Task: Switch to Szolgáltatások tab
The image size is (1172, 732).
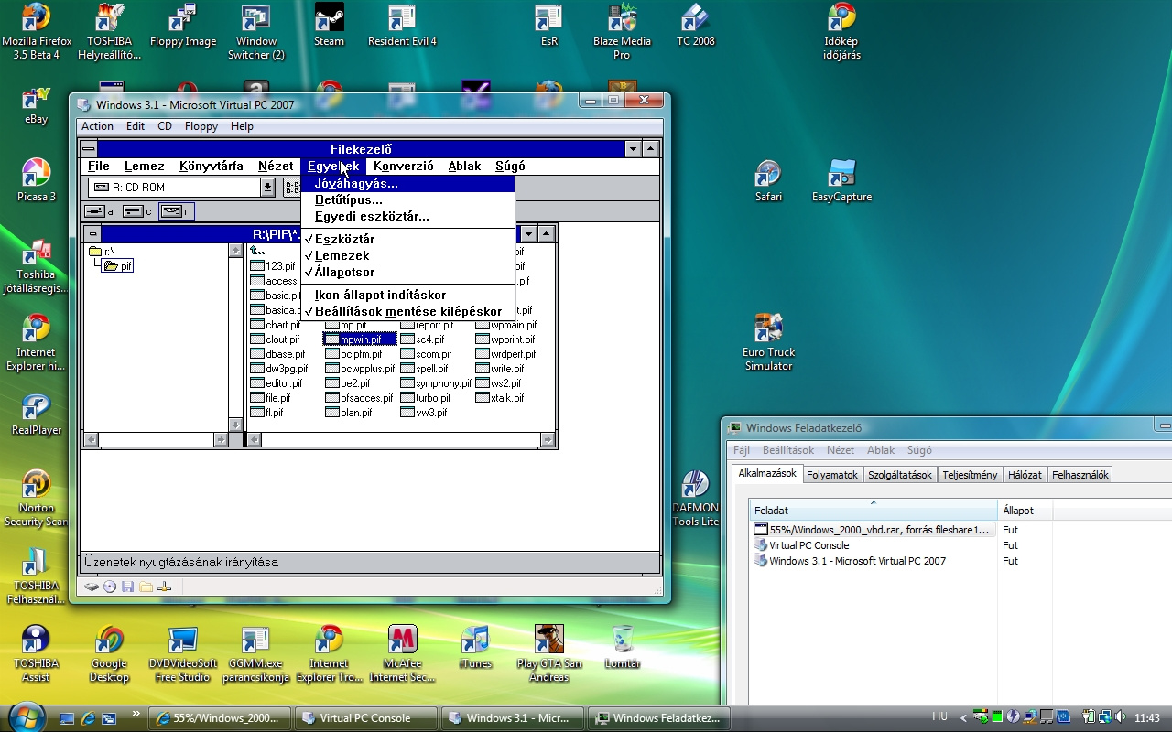Action: (x=900, y=475)
